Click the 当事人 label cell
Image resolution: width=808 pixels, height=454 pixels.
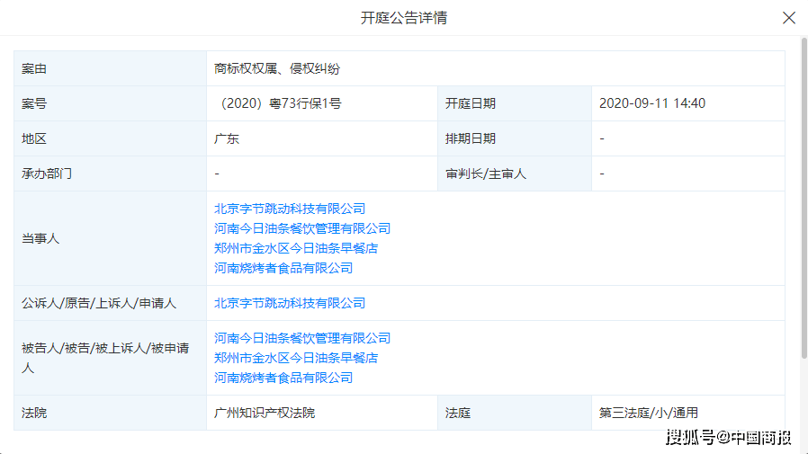pyautogui.click(x=111, y=238)
